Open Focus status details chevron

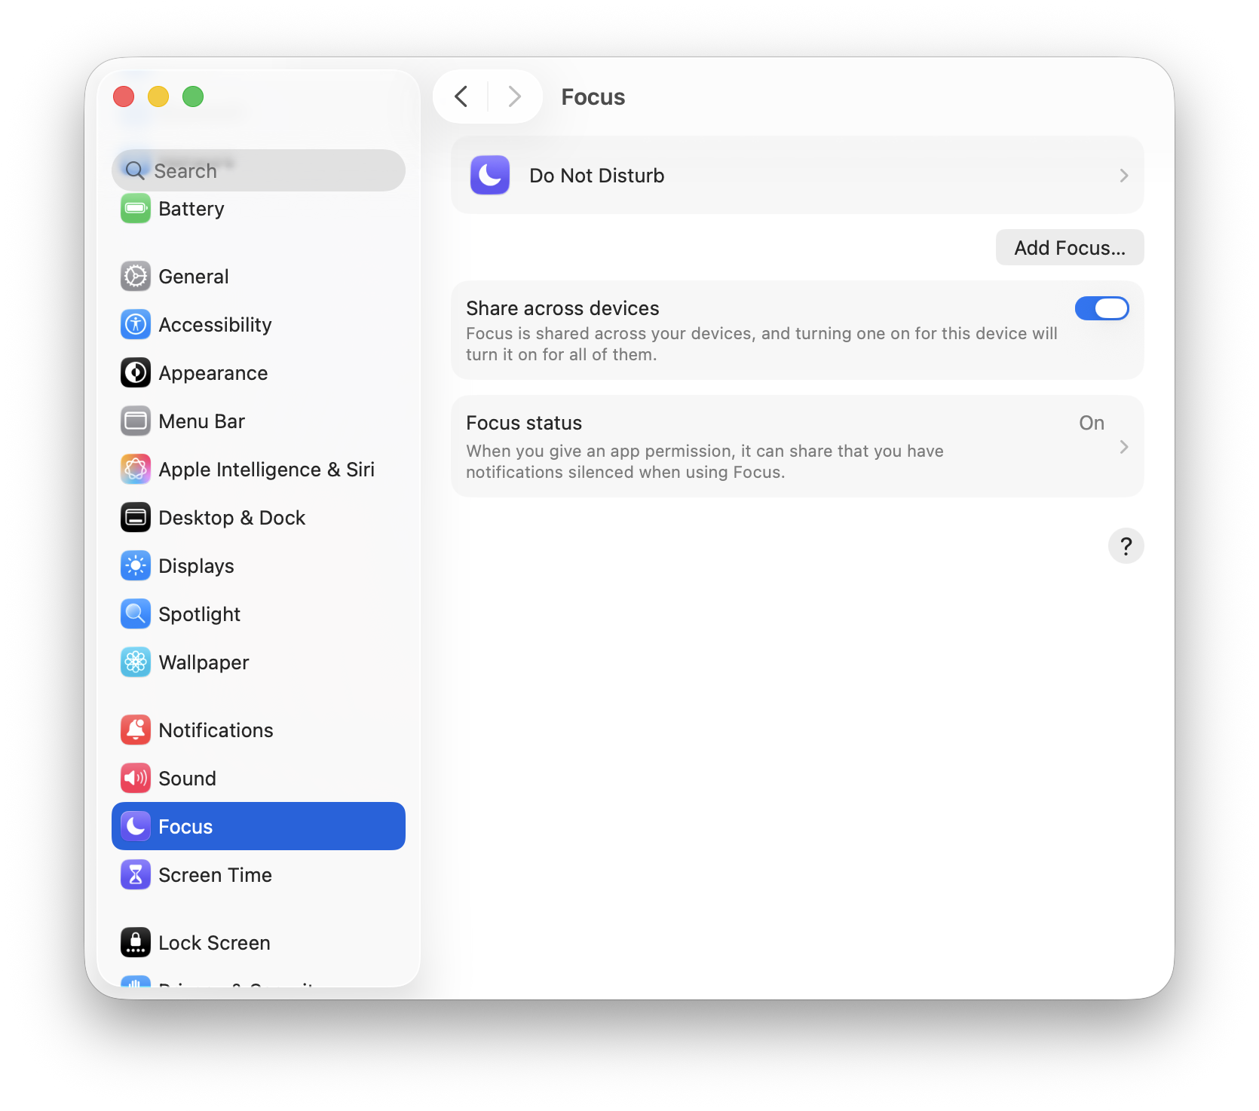(x=1123, y=447)
